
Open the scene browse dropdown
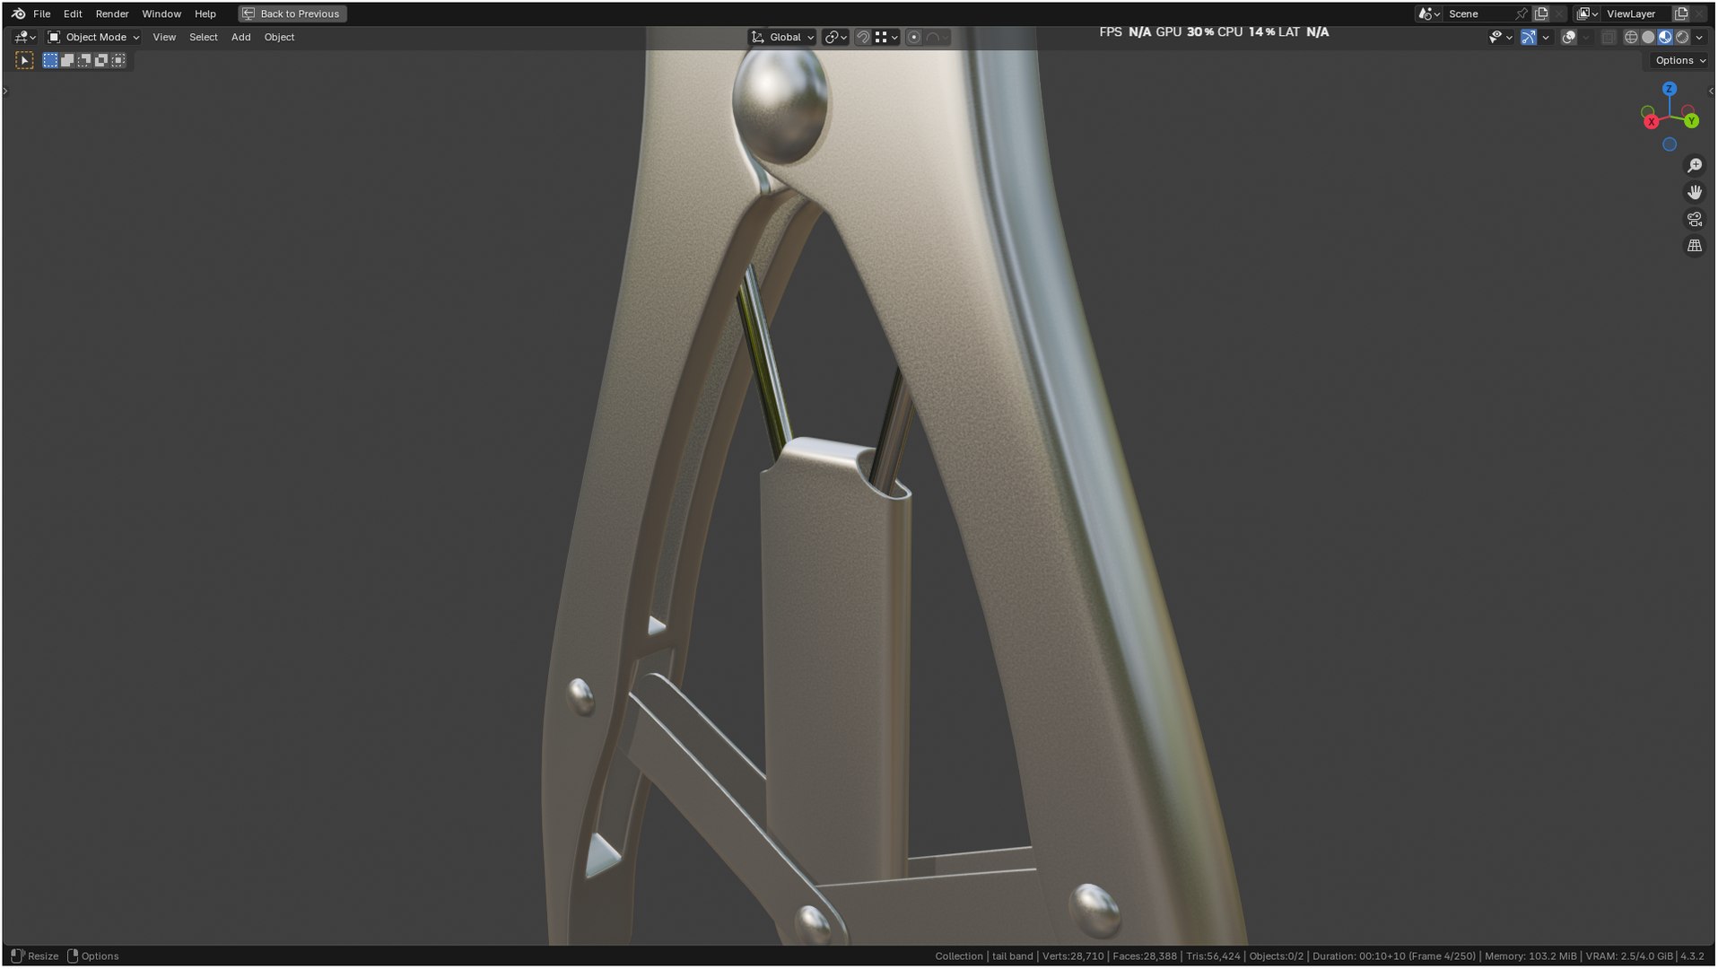pyautogui.click(x=1429, y=13)
